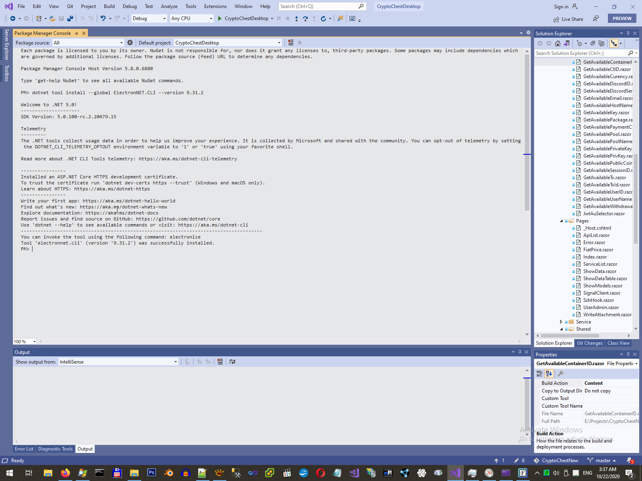Click the Open File folder icon
The height and width of the screenshot is (481, 642).
[x=52, y=18]
